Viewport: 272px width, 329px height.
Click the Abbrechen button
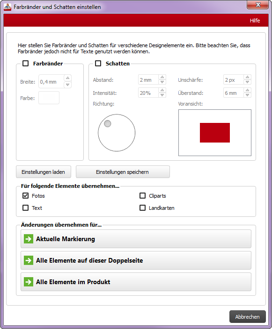point(248,317)
